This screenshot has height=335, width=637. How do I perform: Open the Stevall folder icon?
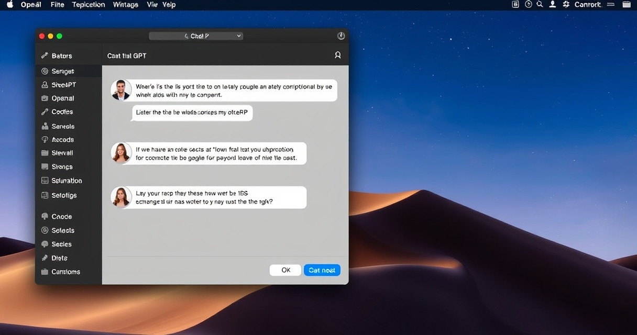45,153
